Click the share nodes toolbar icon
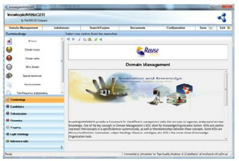The height and width of the screenshot is (161, 239). coord(101,39)
